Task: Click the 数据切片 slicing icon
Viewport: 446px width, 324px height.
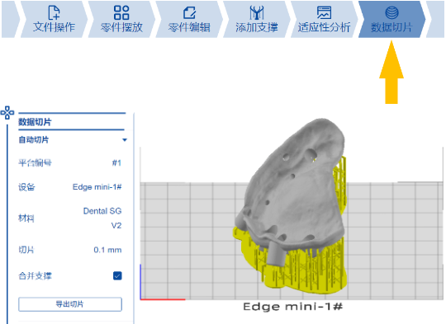Action: [x=391, y=12]
